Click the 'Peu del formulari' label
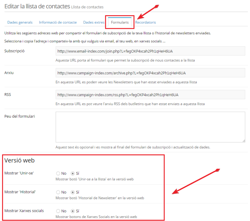This screenshot has height=221, width=250. pyautogui.click(x=20, y=116)
